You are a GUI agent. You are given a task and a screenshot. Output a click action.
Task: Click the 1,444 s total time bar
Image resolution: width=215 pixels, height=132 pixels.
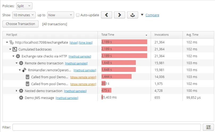pyautogui.click(x=116, y=76)
